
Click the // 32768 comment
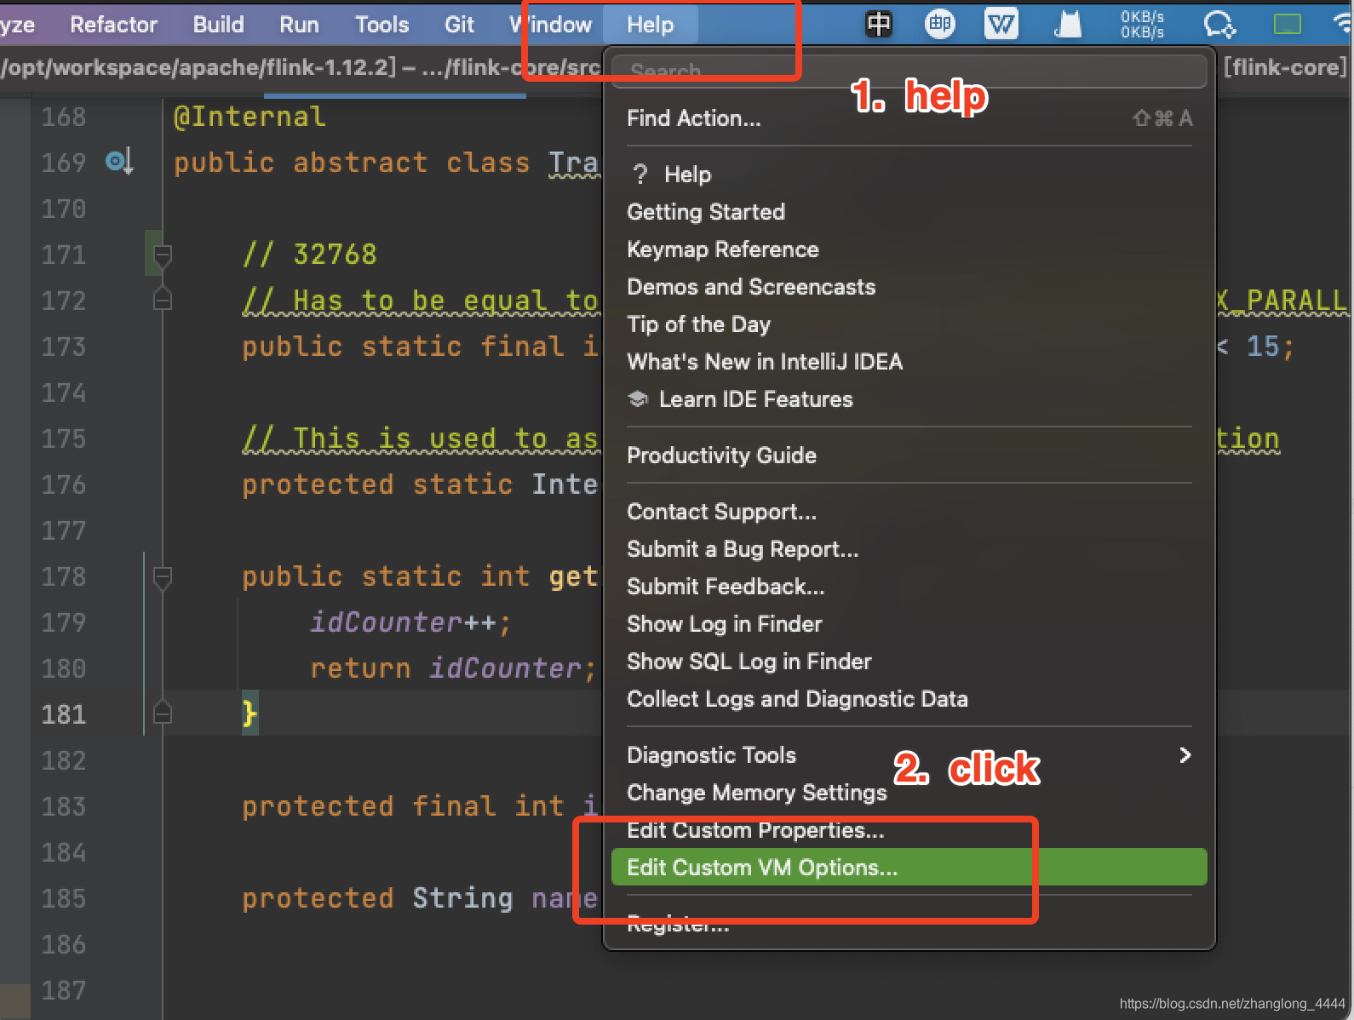309,255
